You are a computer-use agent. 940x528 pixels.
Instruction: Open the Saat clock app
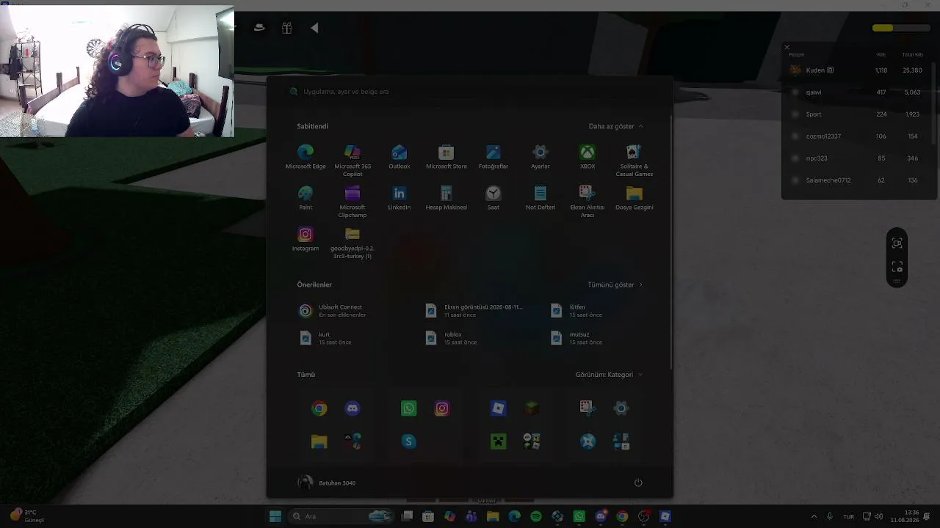coord(493,198)
